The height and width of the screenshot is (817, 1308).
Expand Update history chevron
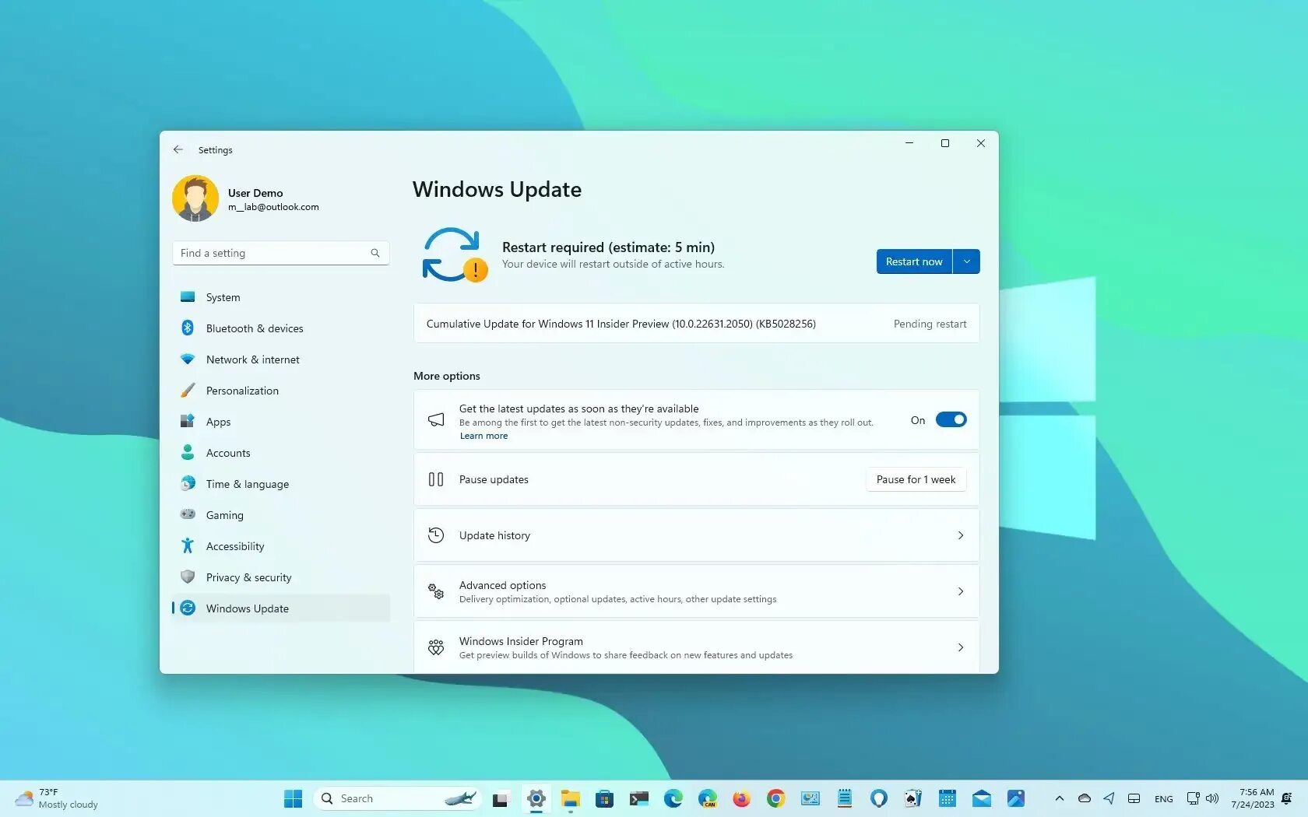coord(961,535)
